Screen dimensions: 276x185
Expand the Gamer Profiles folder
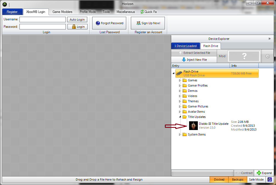click(x=180, y=85)
